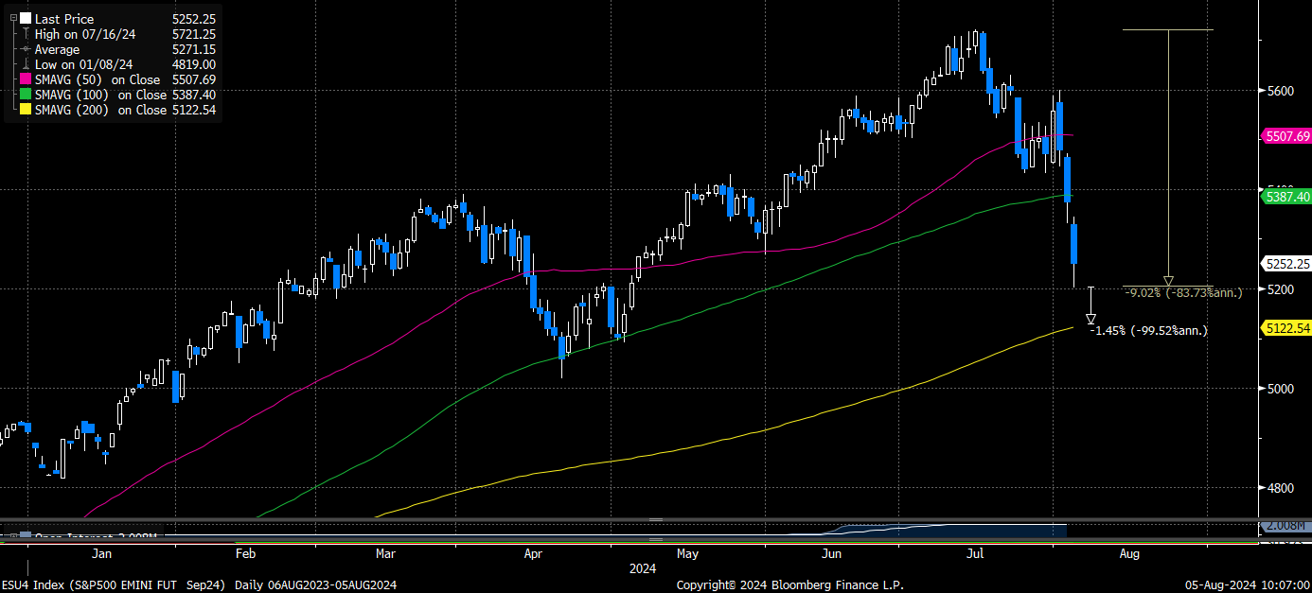
Task: Select the 'Average' legend row label
Action: (x=58, y=49)
